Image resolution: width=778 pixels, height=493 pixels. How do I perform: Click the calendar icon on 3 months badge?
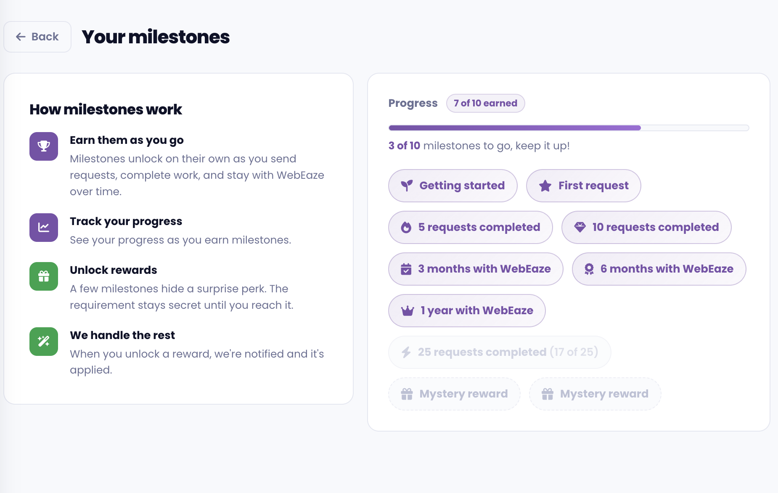[x=406, y=269]
